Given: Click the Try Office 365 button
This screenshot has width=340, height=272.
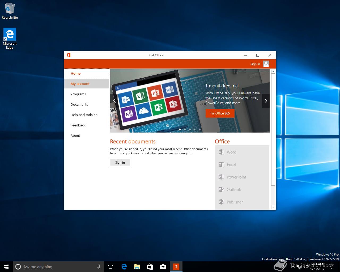Looking at the screenshot, I should (x=220, y=113).
